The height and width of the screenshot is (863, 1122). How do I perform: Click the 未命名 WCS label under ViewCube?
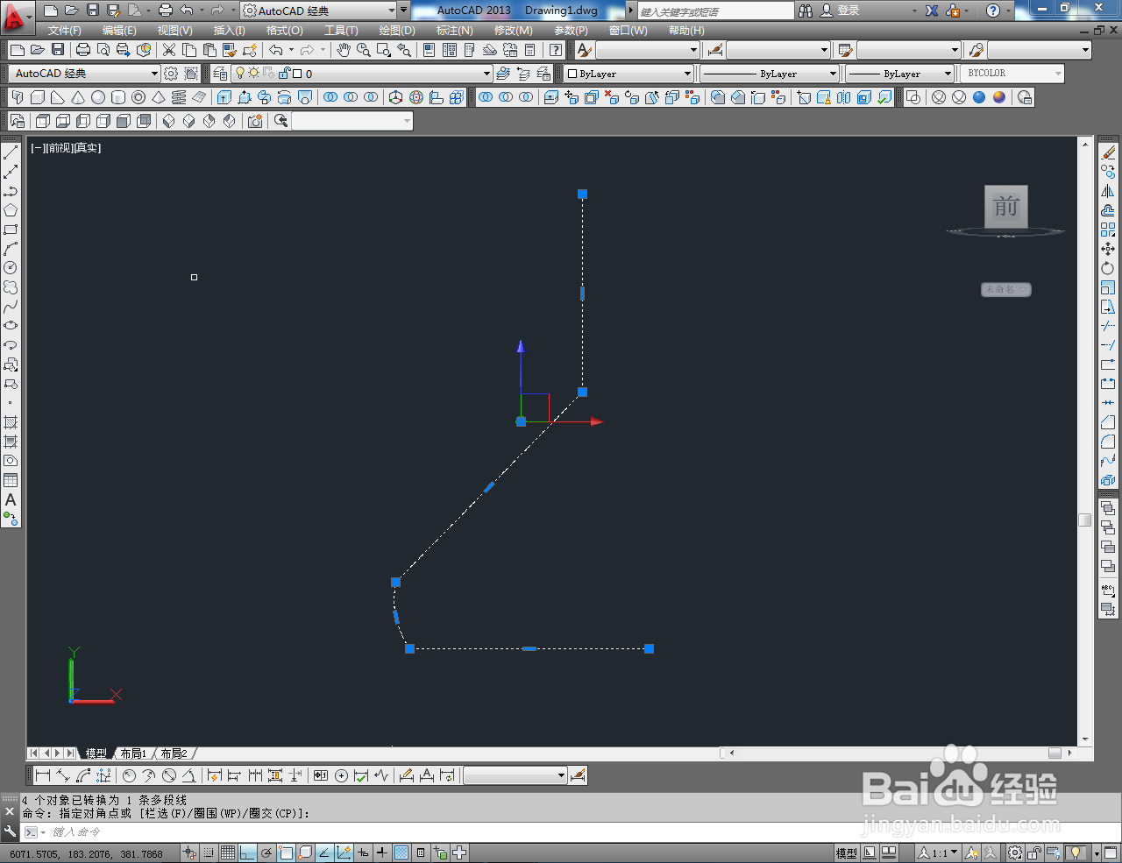(x=1005, y=289)
